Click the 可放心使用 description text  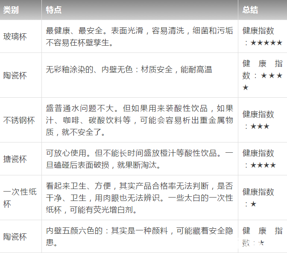pos(140,159)
